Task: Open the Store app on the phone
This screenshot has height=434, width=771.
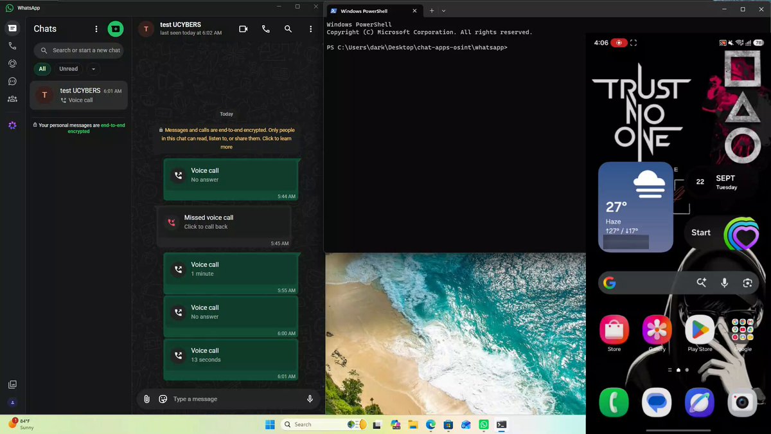Action: click(x=614, y=333)
